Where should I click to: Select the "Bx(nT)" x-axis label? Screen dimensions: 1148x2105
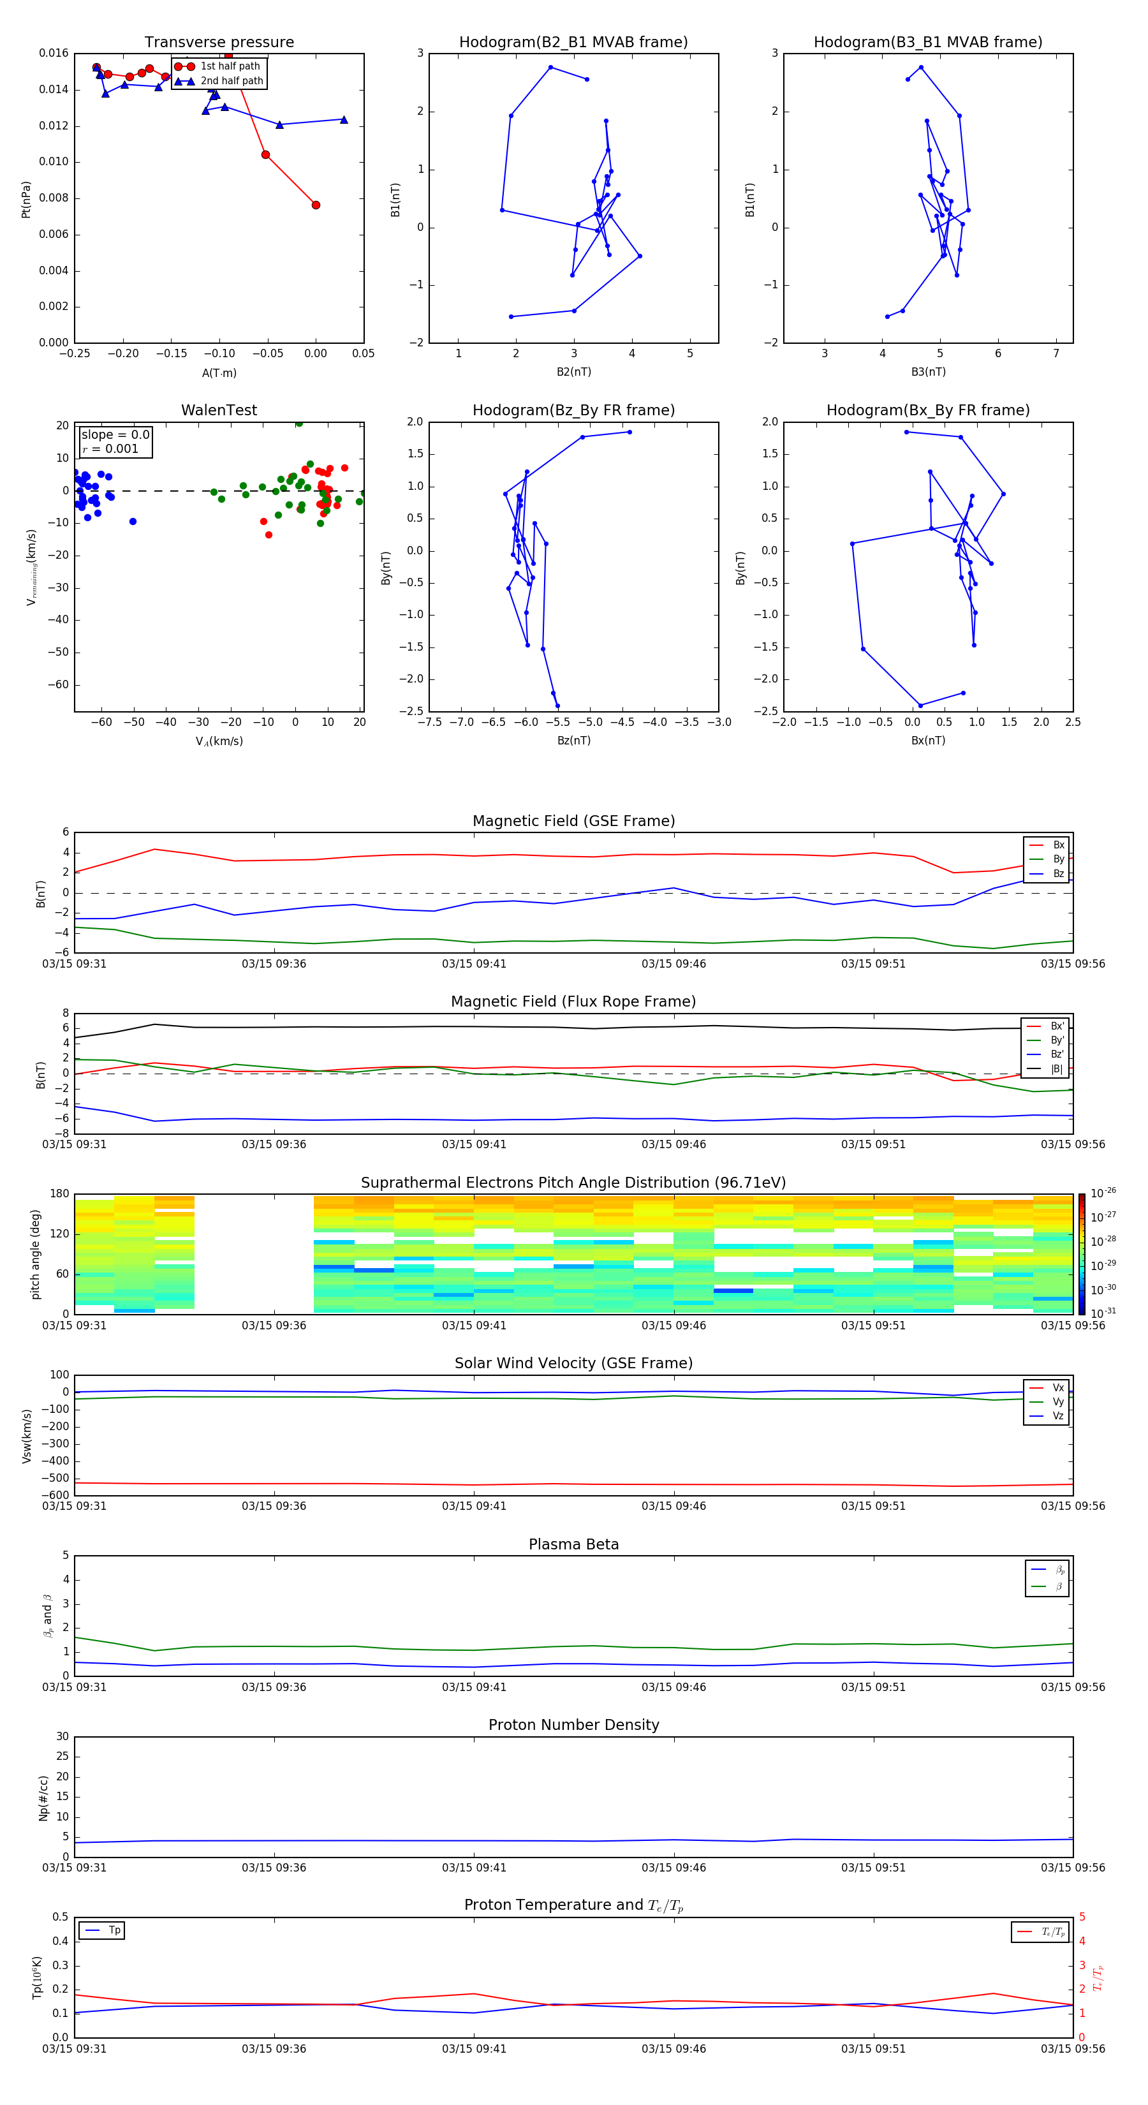click(x=928, y=741)
